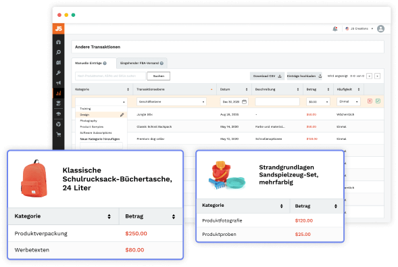This screenshot has height=267, width=398.
Task: Click the pencil edit icon beside Design
Action: click(x=122, y=115)
